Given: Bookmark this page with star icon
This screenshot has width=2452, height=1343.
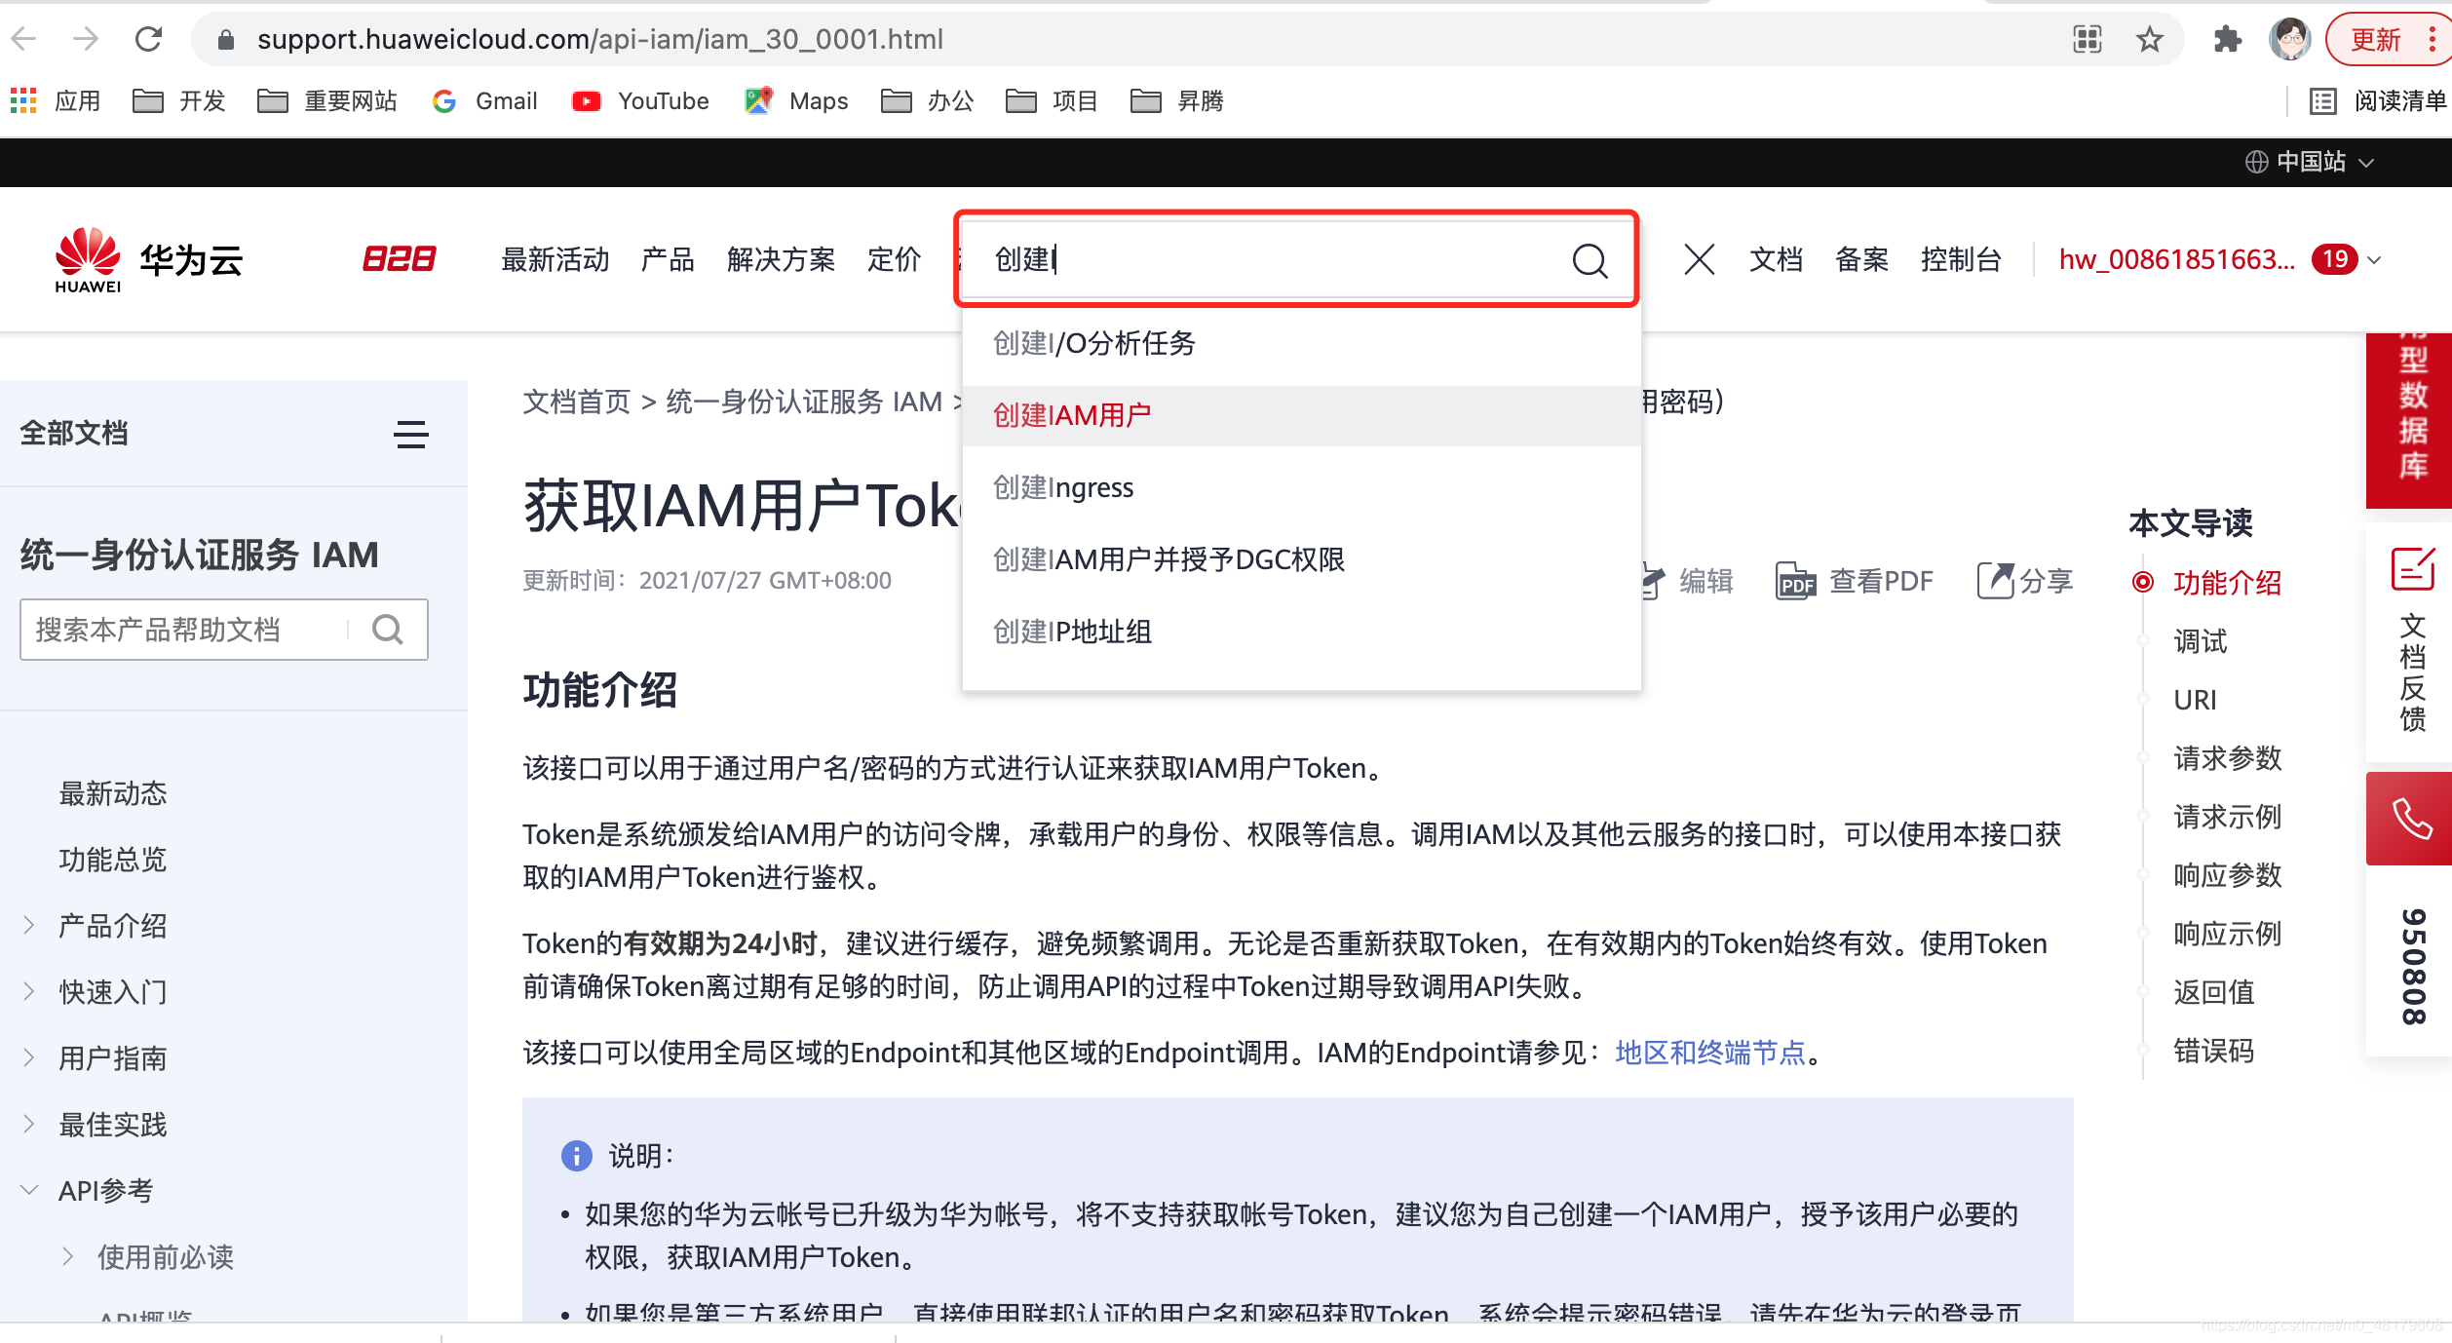Looking at the screenshot, I should (x=2149, y=39).
